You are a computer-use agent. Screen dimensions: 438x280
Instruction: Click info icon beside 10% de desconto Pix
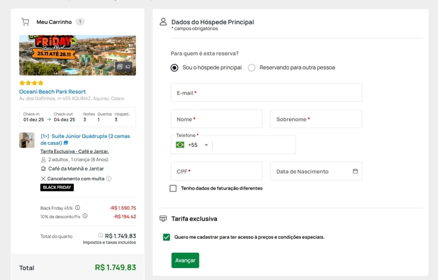85,216
